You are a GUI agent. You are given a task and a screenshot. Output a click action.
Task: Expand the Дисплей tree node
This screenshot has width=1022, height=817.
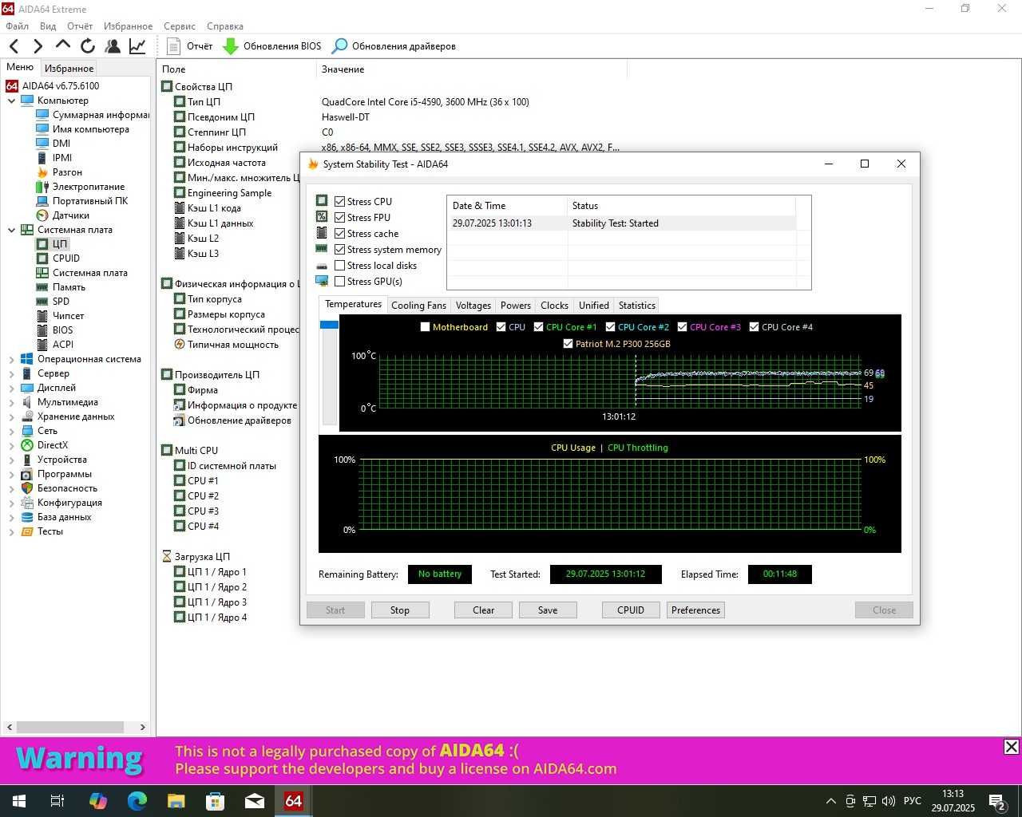pyautogui.click(x=11, y=388)
